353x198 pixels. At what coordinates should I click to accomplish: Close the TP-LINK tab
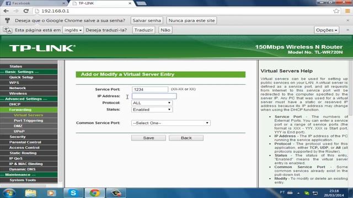click(130, 3)
